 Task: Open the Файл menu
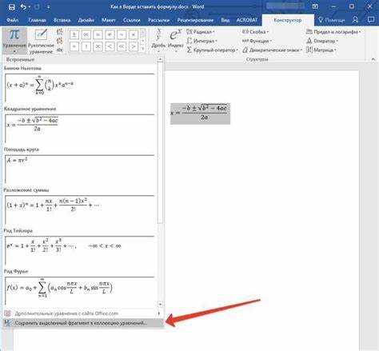(13, 20)
